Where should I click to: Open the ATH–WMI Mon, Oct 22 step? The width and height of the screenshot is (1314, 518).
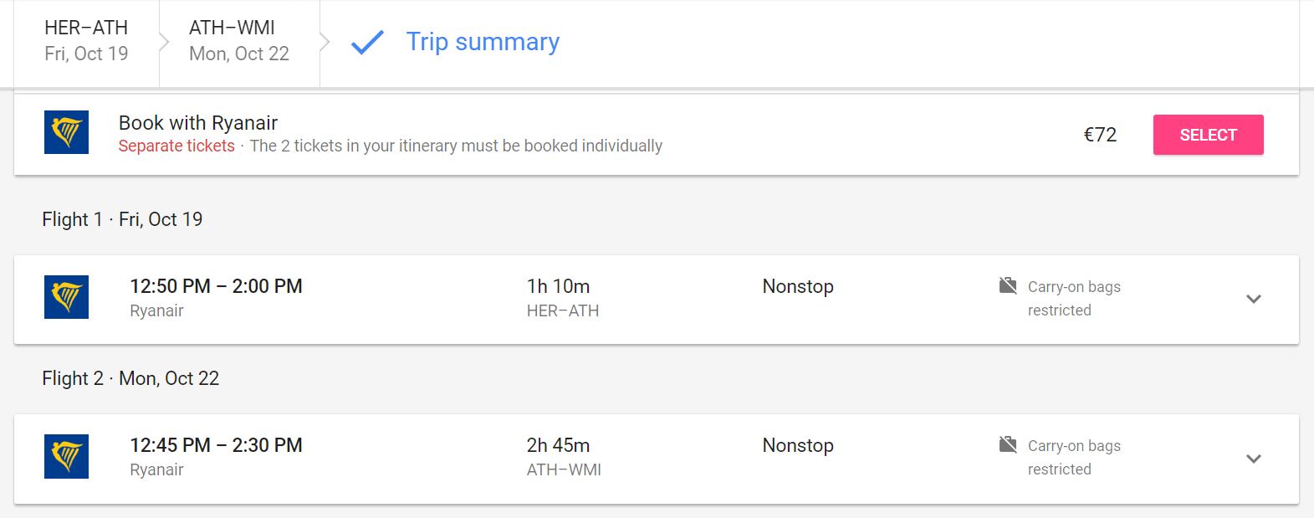(239, 41)
